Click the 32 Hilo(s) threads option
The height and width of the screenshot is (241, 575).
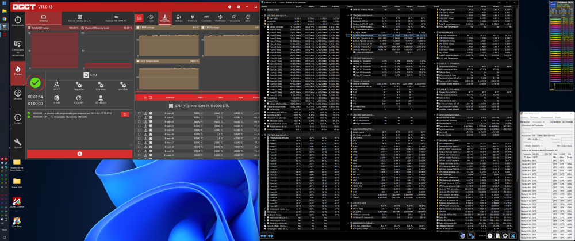pos(101,100)
